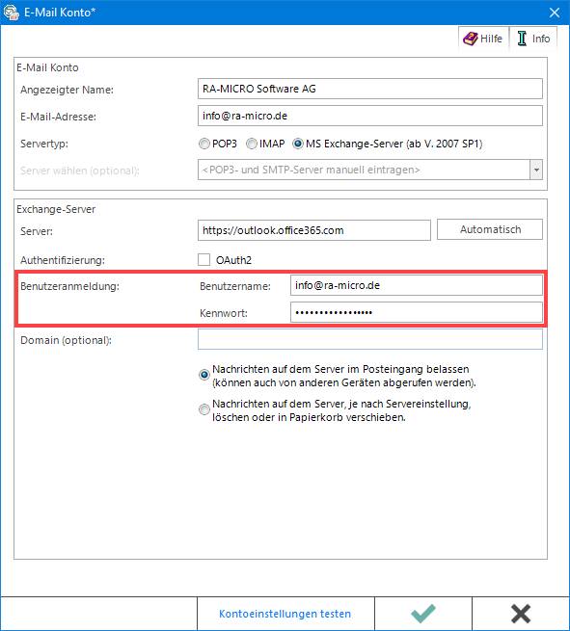570x631 pixels.
Task: Expand the Server wählen dropdown arrow
Action: point(536,170)
